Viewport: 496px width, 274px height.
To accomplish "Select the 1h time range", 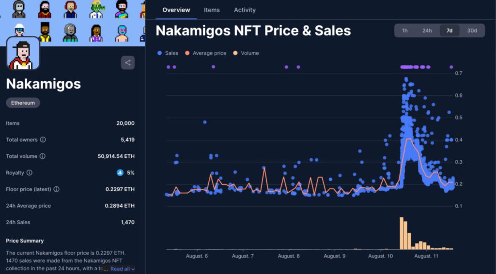I will point(404,30).
